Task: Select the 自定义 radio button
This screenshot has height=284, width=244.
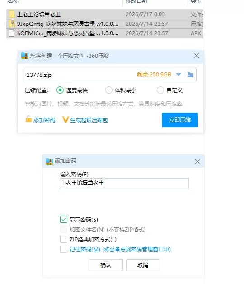Action: [160, 90]
